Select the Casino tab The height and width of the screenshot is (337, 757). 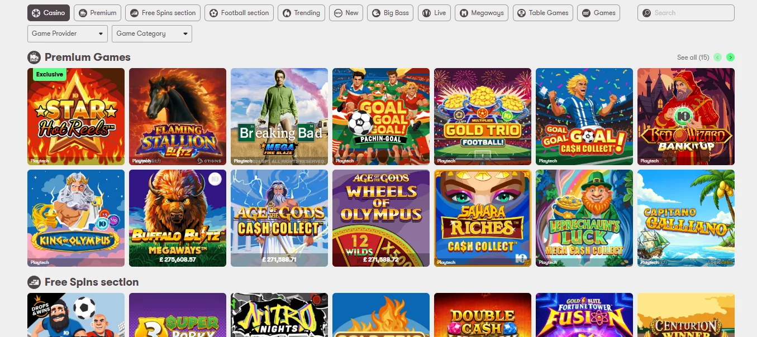point(49,13)
